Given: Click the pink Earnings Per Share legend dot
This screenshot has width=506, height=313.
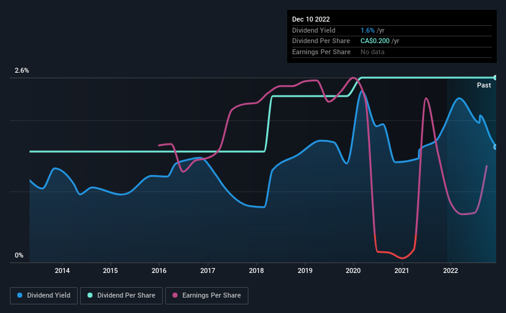Looking at the screenshot, I should (175, 295).
